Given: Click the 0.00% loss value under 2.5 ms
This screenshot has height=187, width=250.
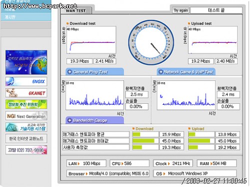Looking at the screenshot, I should click(136, 107).
